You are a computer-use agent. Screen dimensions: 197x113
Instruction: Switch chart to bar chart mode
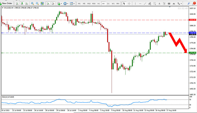[x=17, y=4]
